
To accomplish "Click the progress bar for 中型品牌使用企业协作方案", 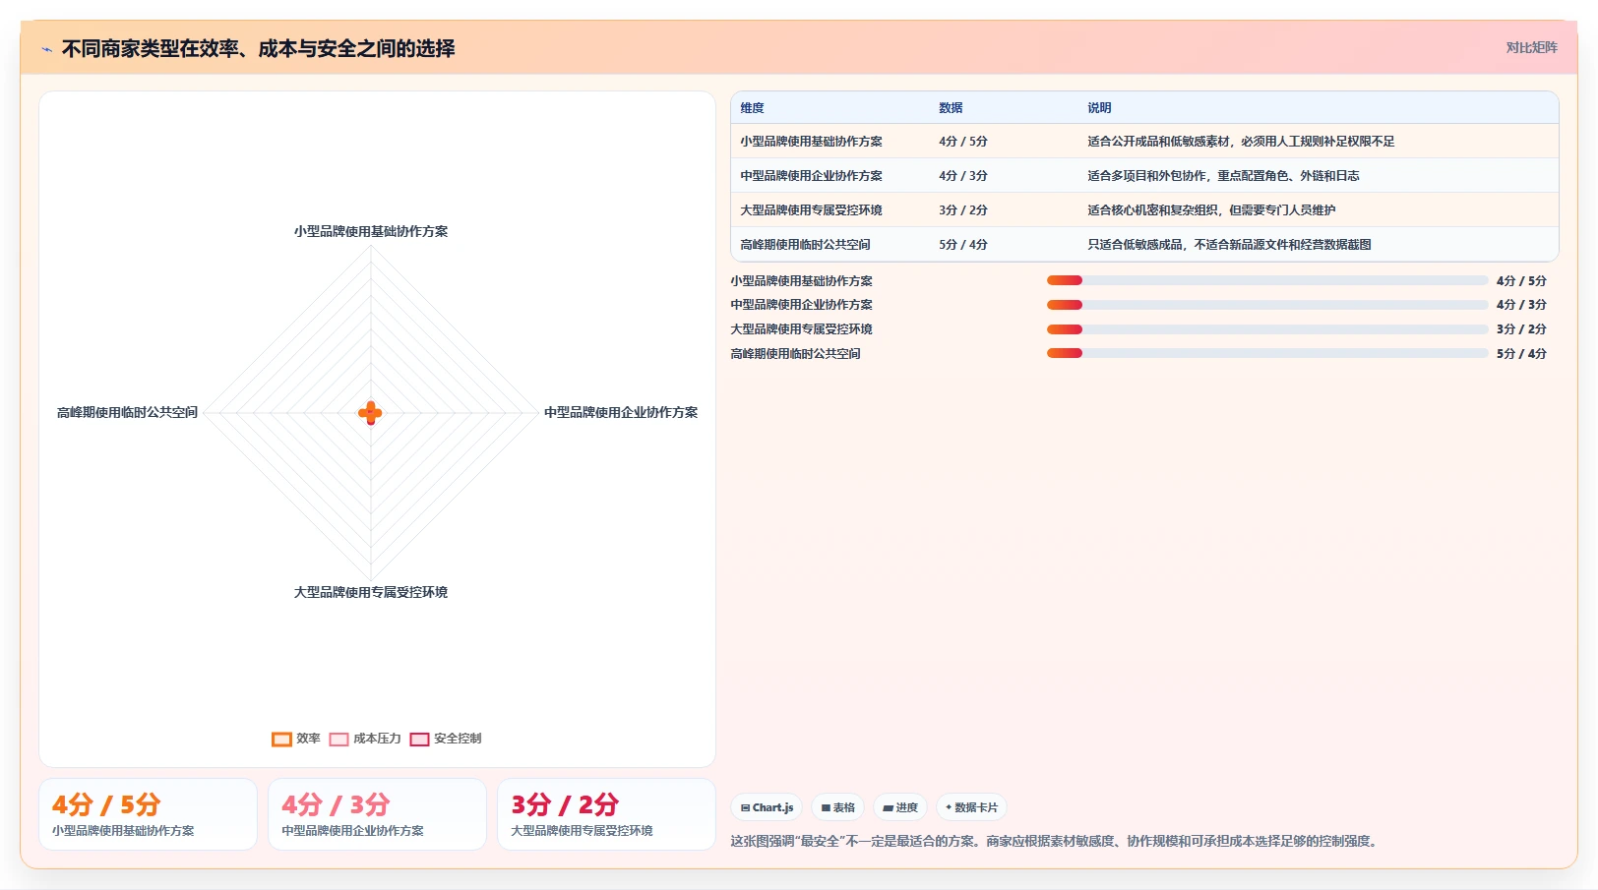I will [1267, 305].
